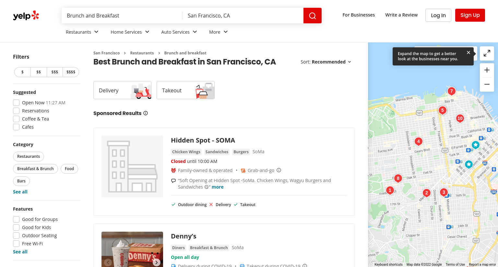Zoom out on the map
Viewport: 498px width, 267px height.
pos(487,84)
